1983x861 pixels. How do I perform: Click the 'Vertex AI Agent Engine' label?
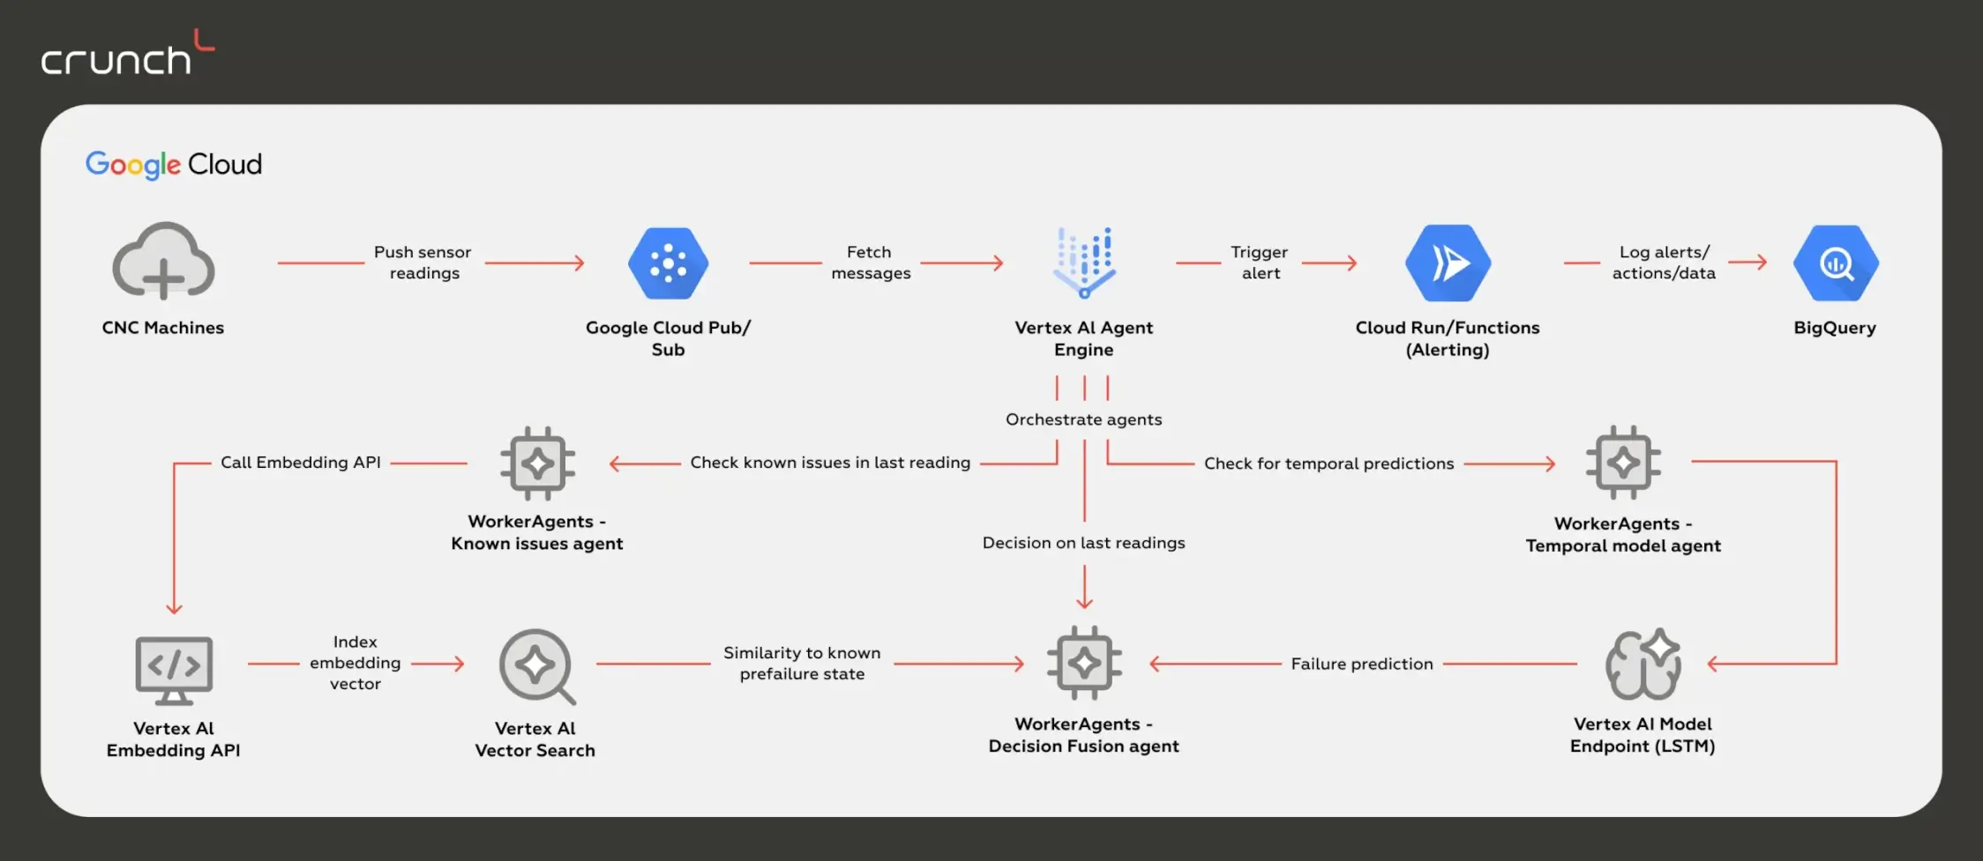1084,338
